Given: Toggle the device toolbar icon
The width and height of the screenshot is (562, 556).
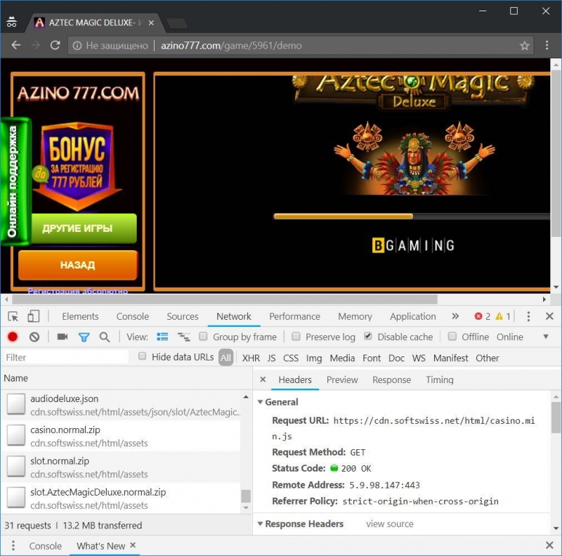Looking at the screenshot, I should pyautogui.click(x=34, y=316).
